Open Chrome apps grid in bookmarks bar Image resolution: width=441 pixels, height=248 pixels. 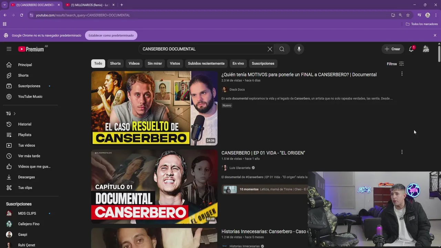4,24
